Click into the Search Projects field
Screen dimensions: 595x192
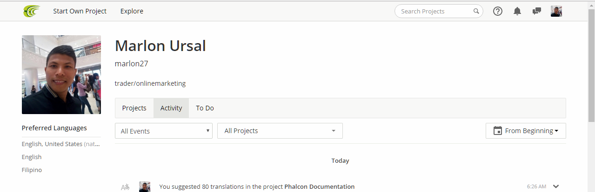coord(435,11)
